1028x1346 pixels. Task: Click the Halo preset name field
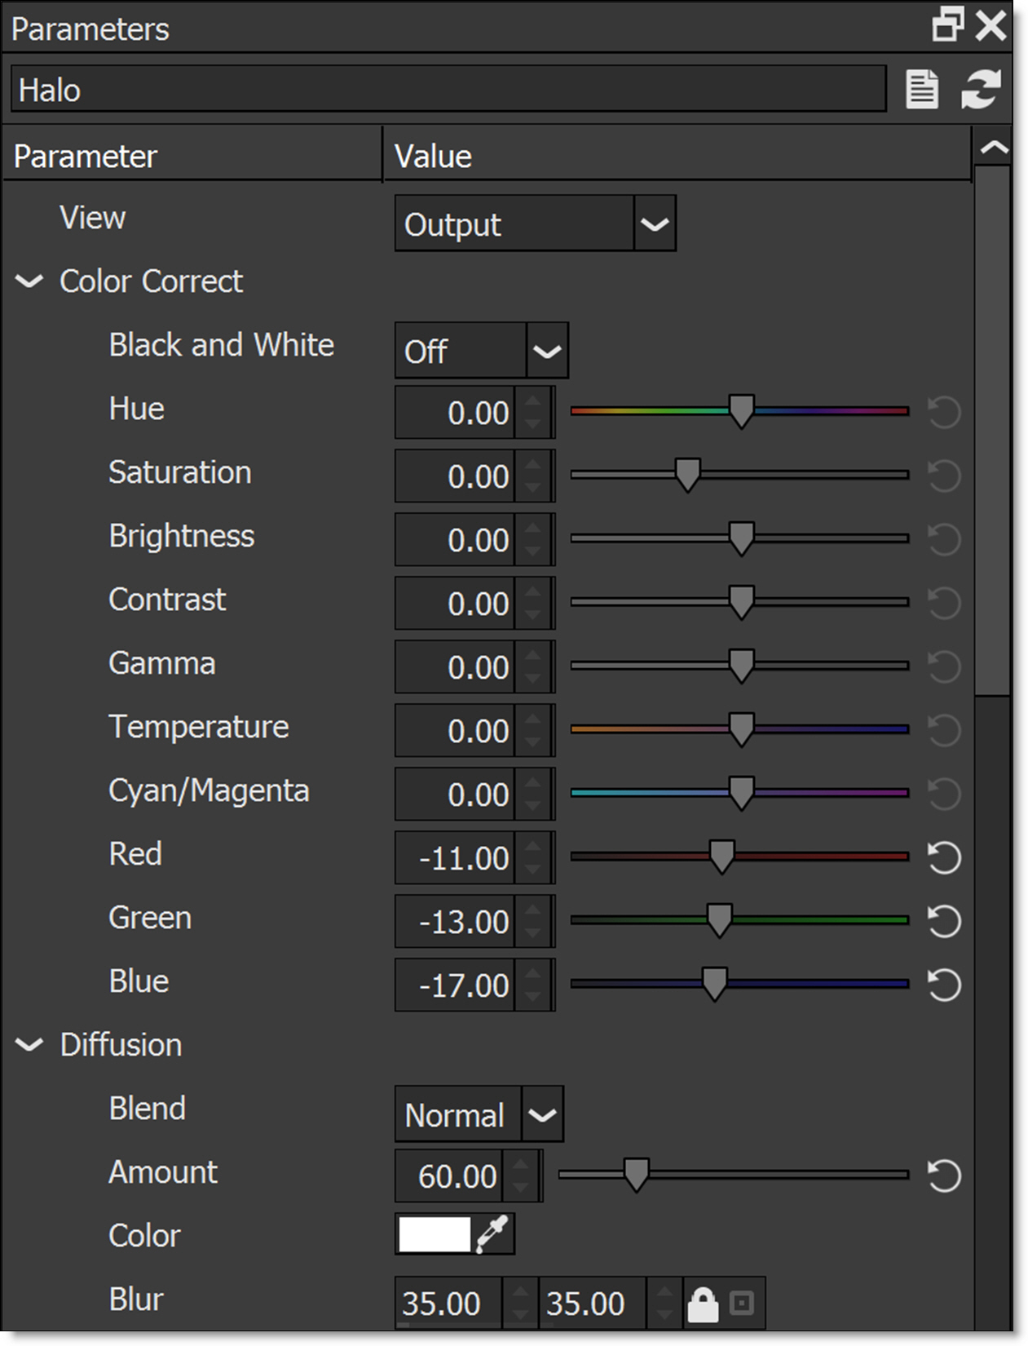(x=448, y=90)
